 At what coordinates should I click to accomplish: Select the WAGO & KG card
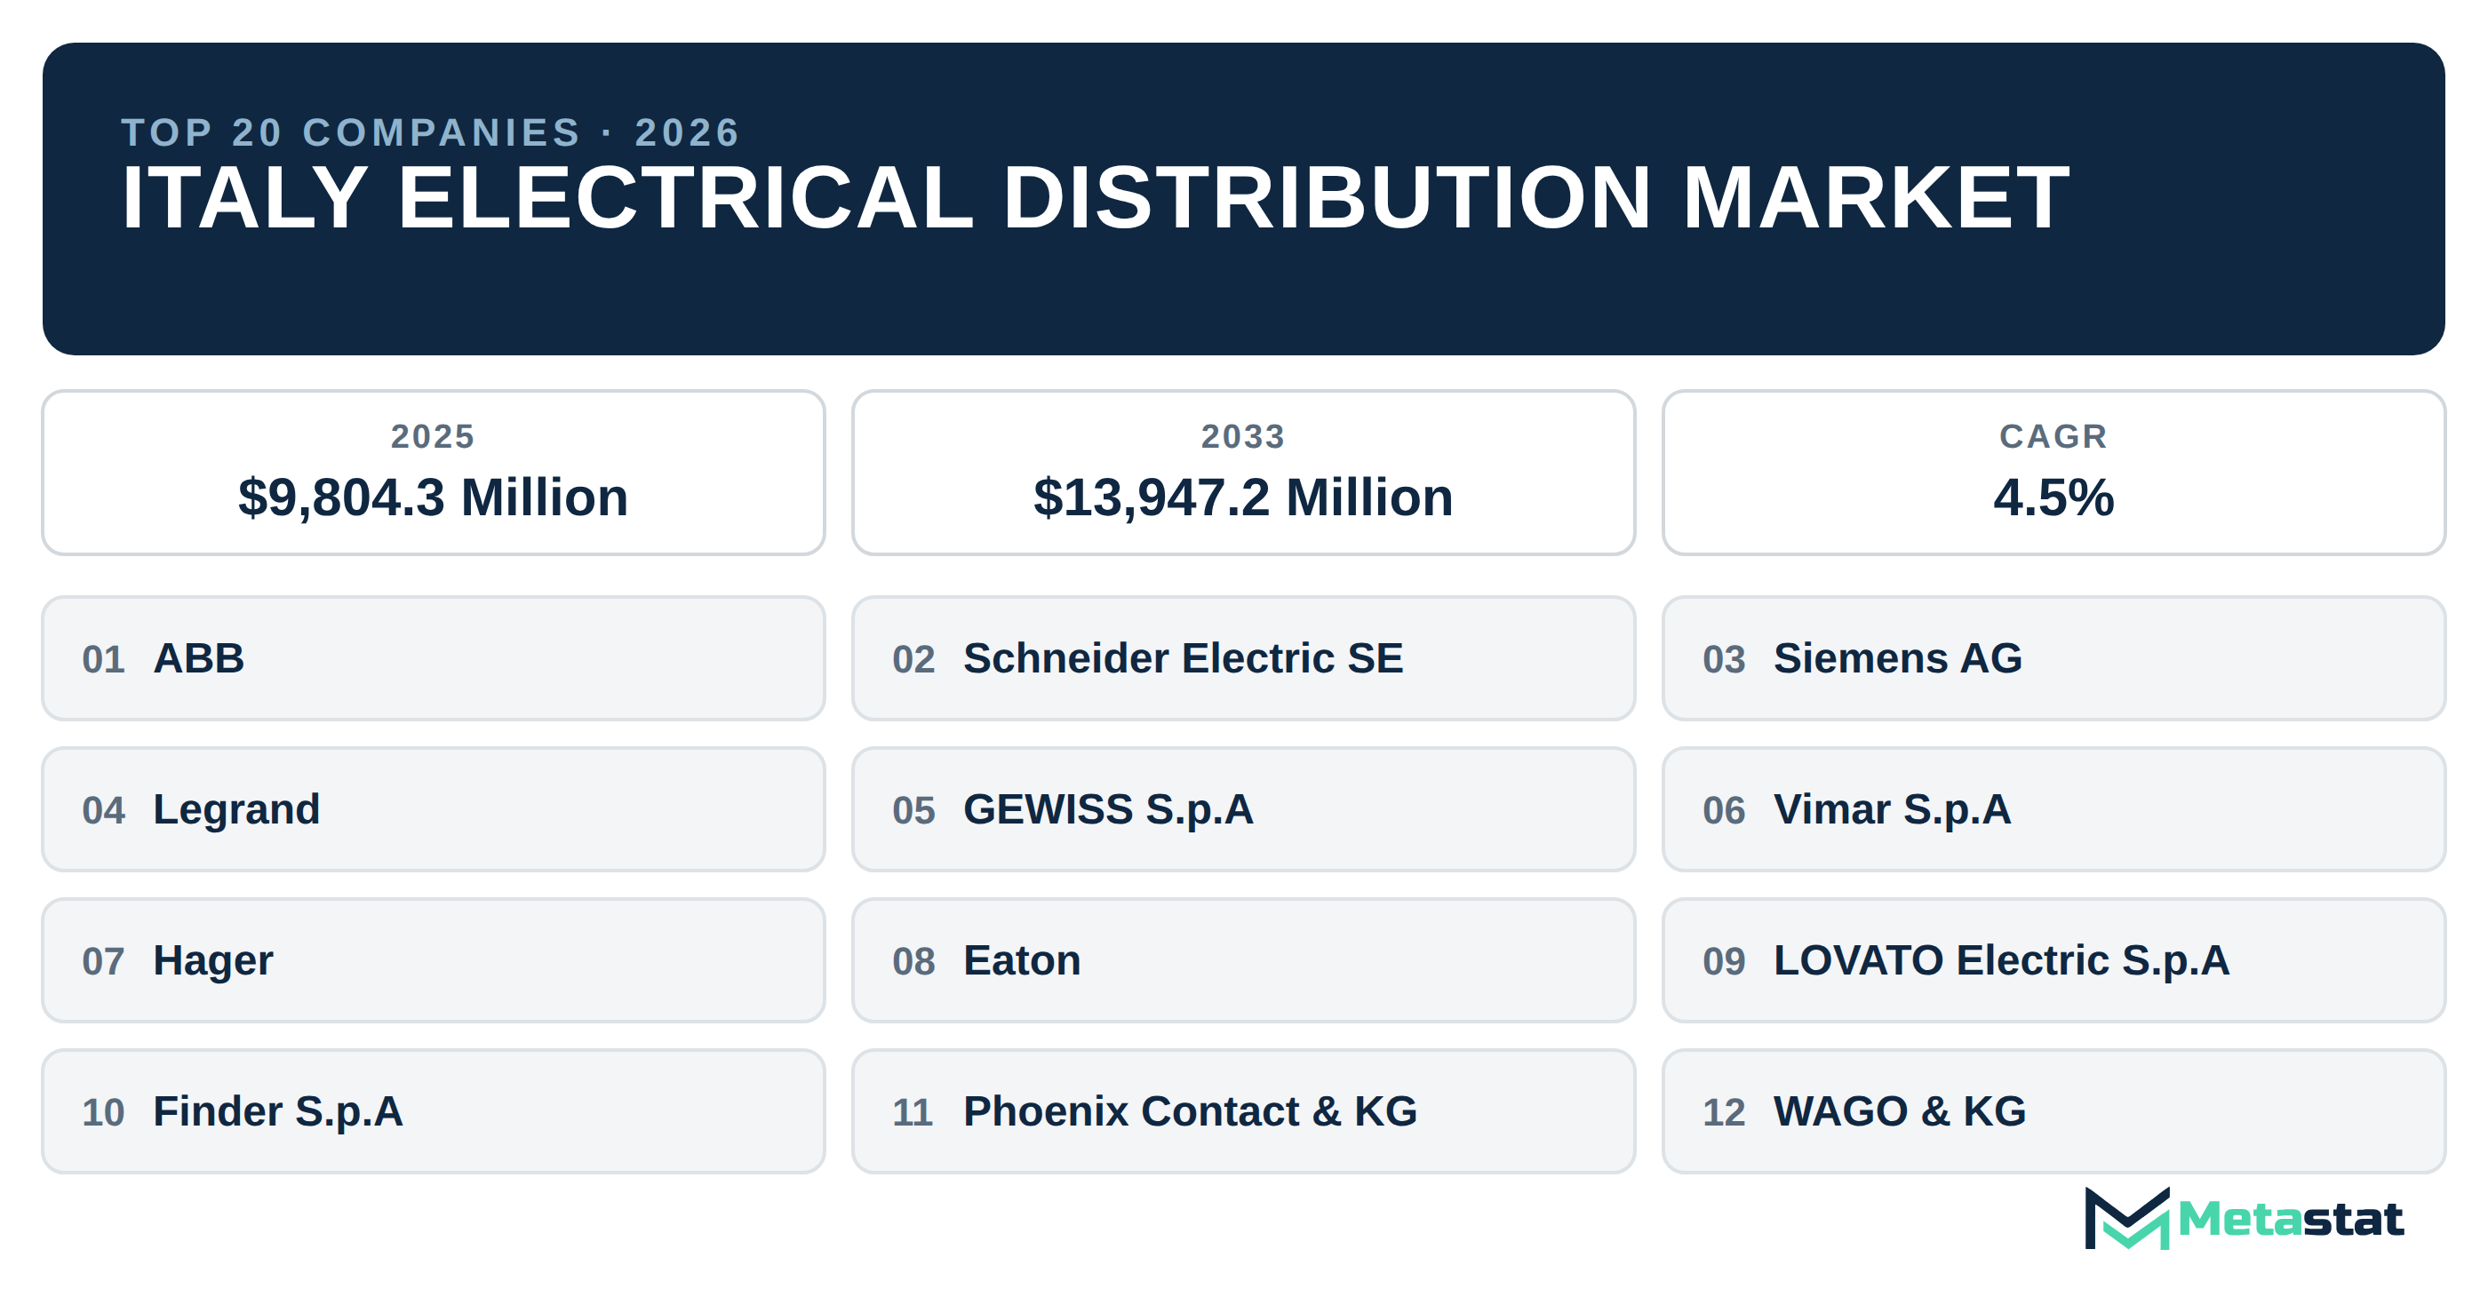(x=2053, y=1111)
